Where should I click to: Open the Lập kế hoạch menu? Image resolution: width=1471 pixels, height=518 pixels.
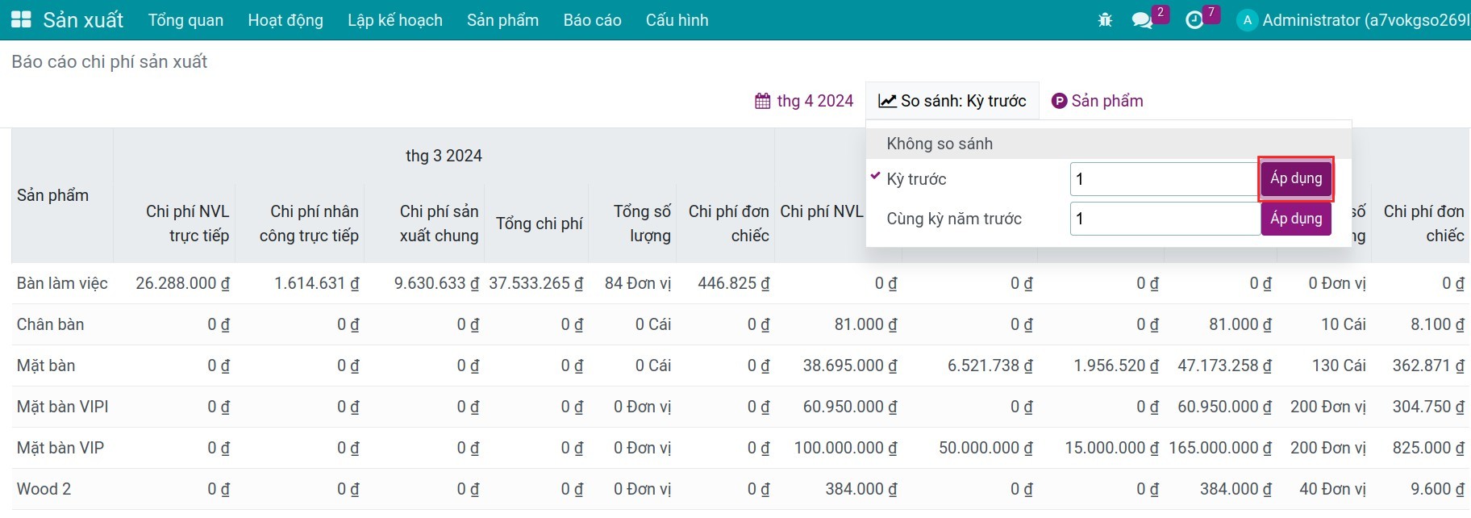pyautogui.click(x=395, y=20)
